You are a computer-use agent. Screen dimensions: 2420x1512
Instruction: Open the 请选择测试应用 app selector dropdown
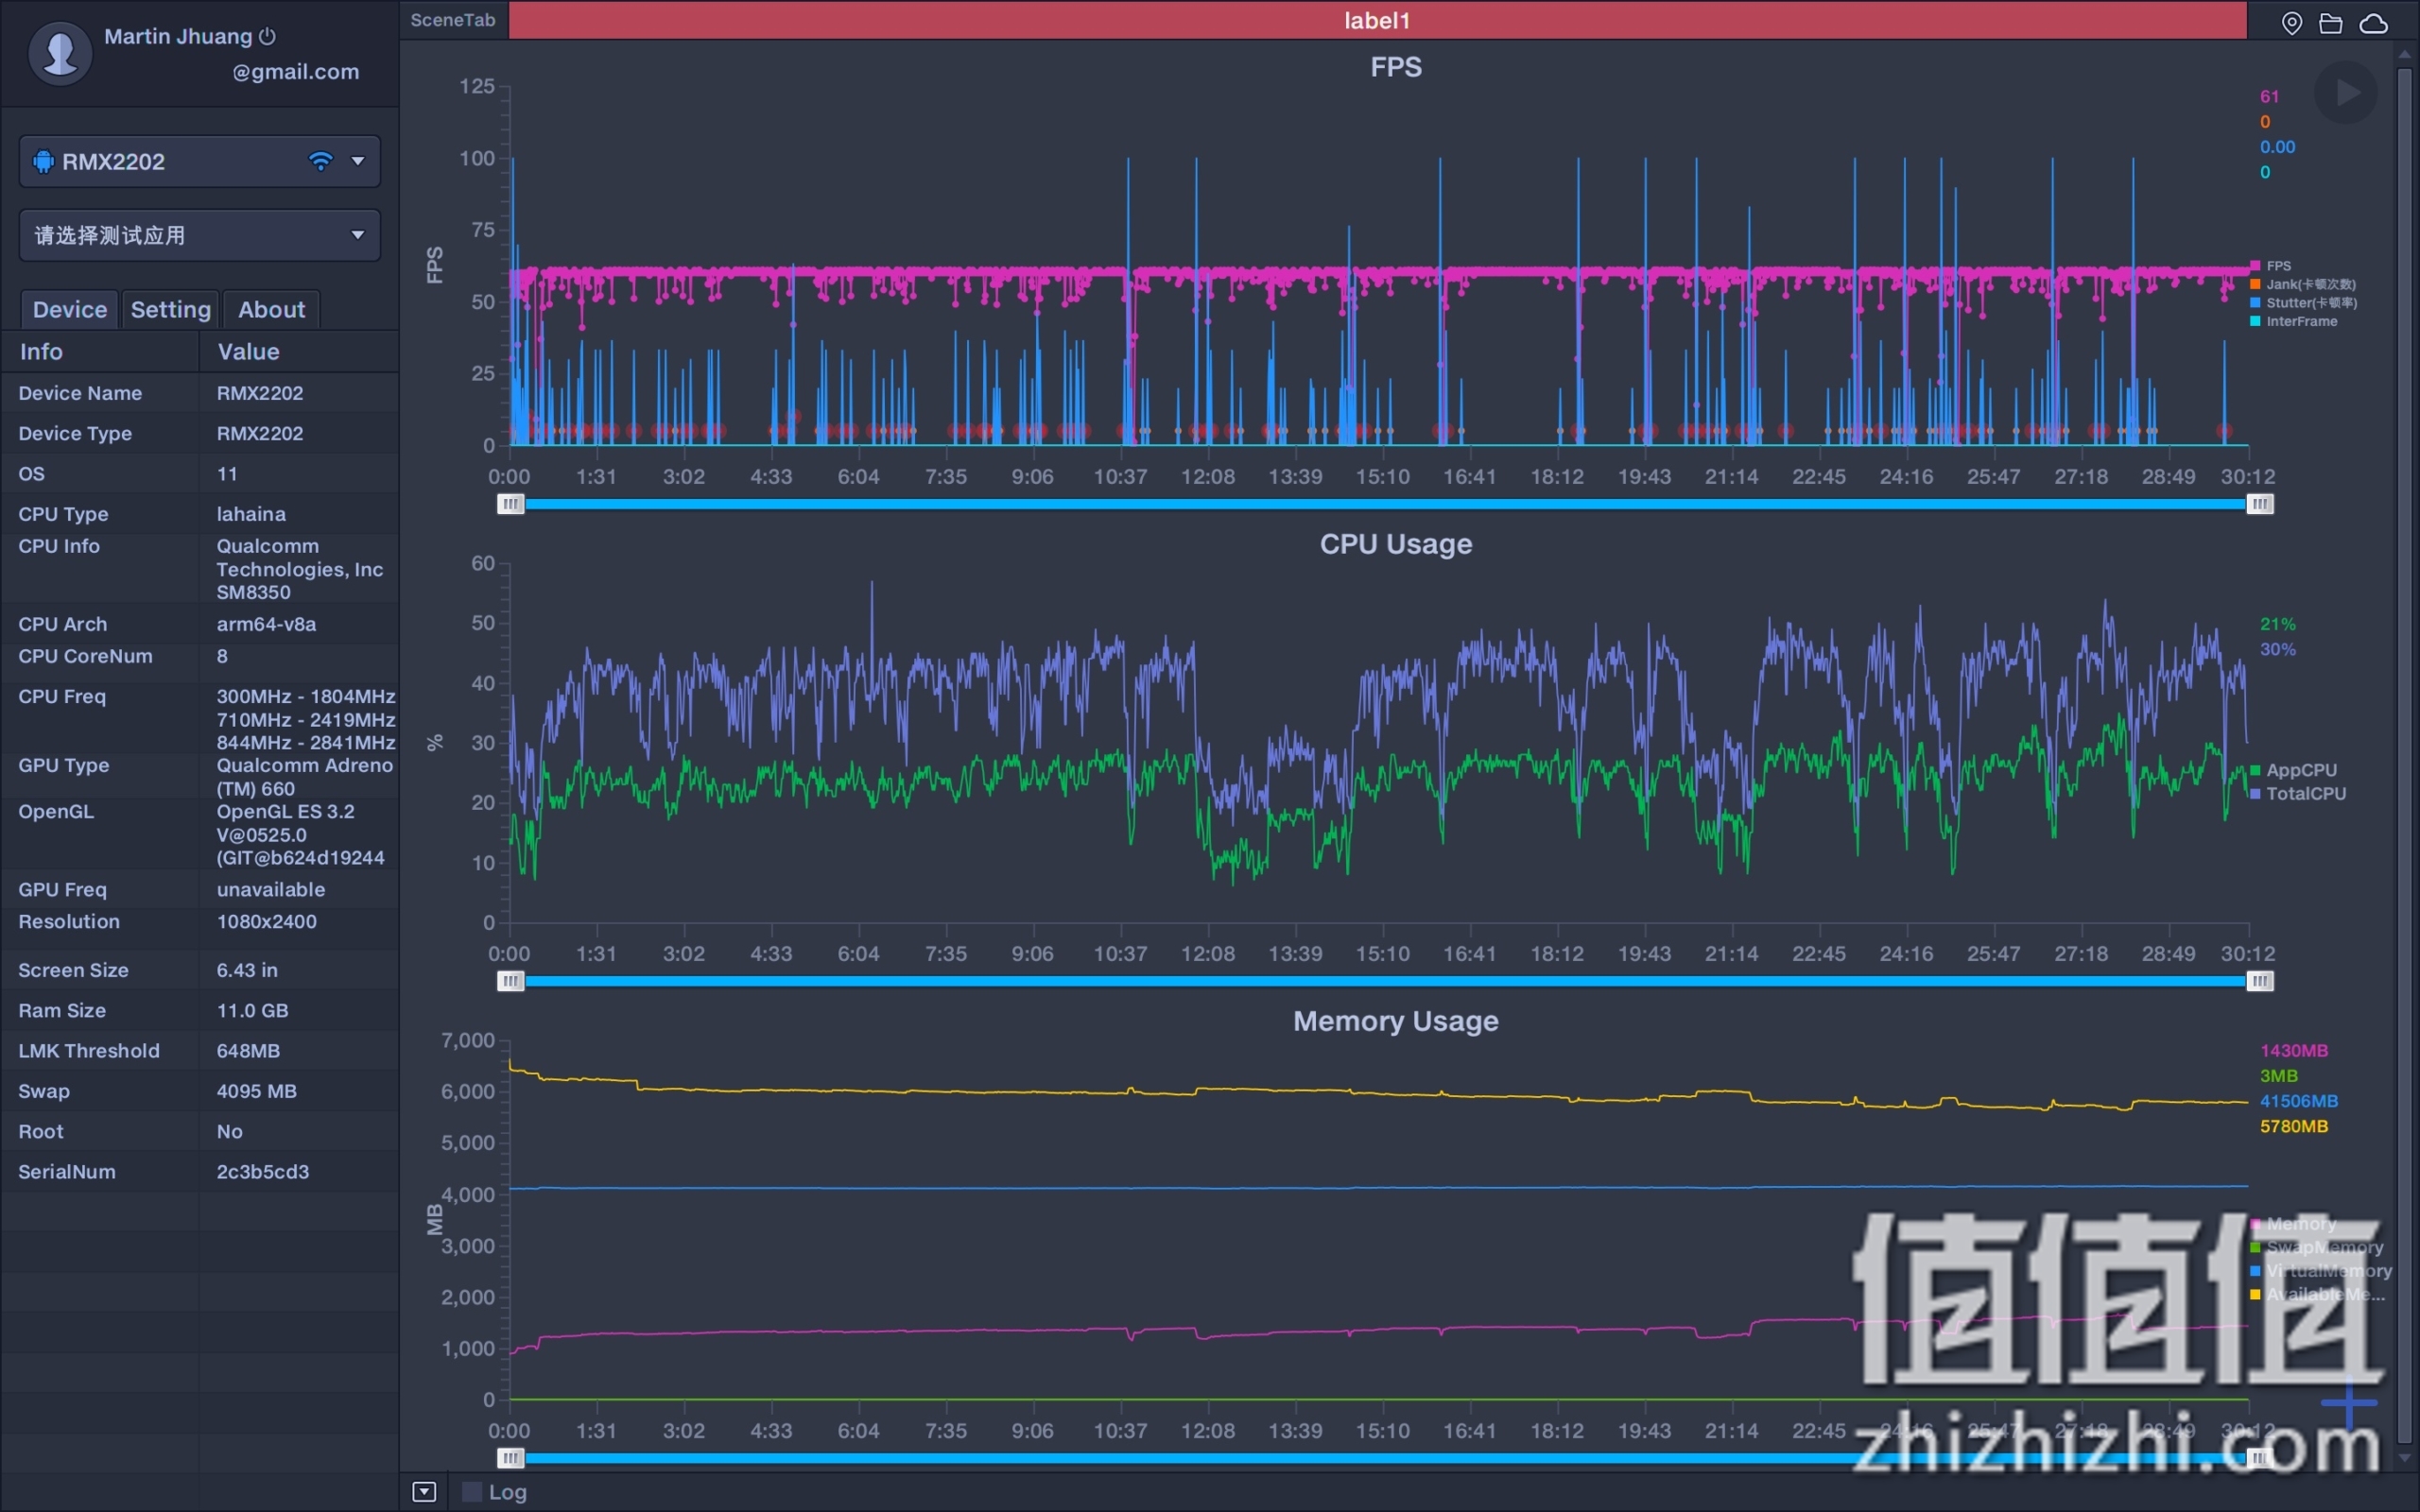coord(199,235)
